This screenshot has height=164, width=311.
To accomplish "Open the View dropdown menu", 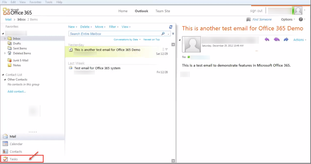I will click(x=126, y=27).
